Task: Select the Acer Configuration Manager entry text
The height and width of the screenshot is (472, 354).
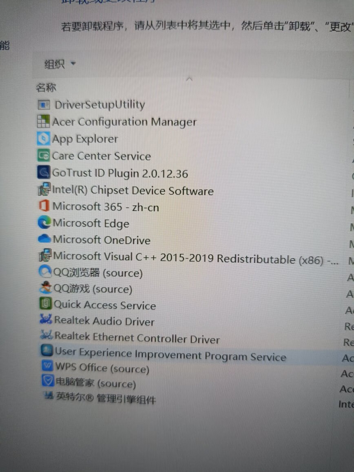Action: point(124,122)
